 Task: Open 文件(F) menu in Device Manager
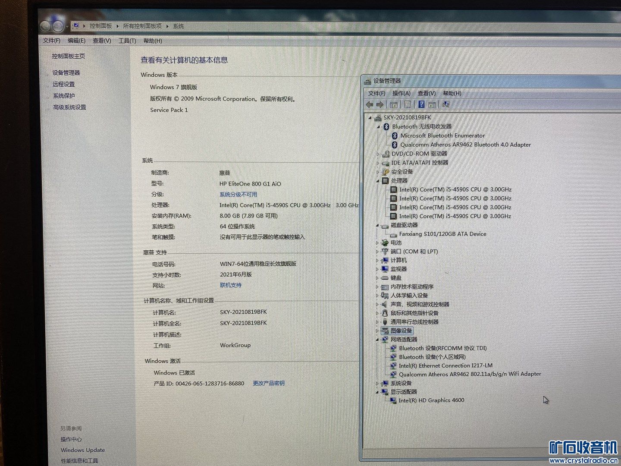point(376,93)
